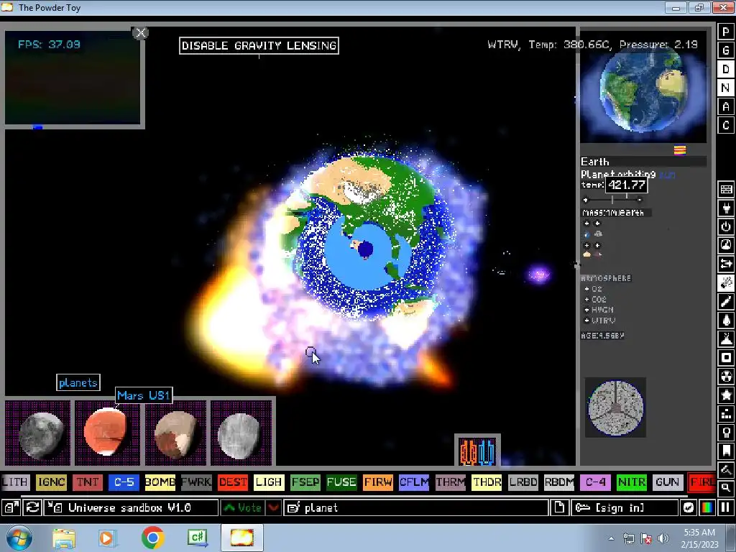Toggle the P display mode button

tap(726, 32)
